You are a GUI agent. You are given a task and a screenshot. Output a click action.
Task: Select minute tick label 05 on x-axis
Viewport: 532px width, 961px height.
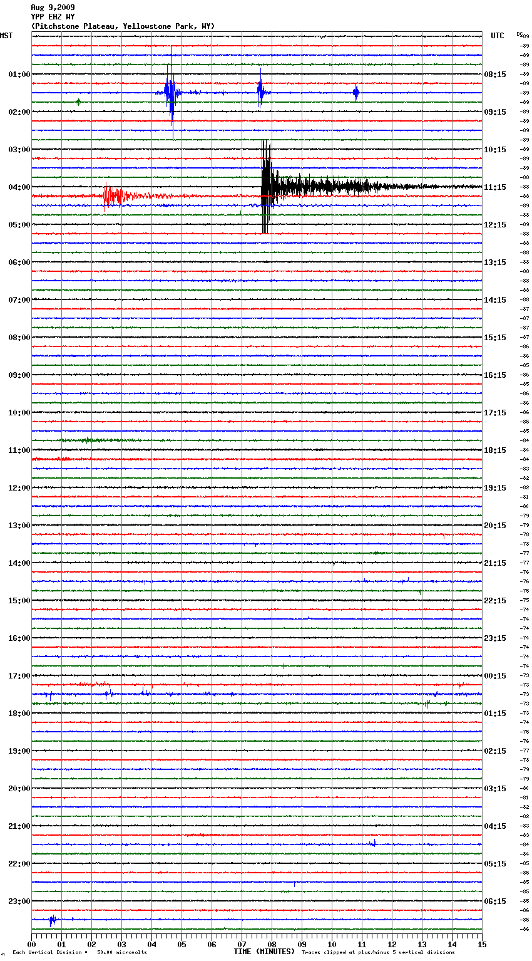coord(182,944)
